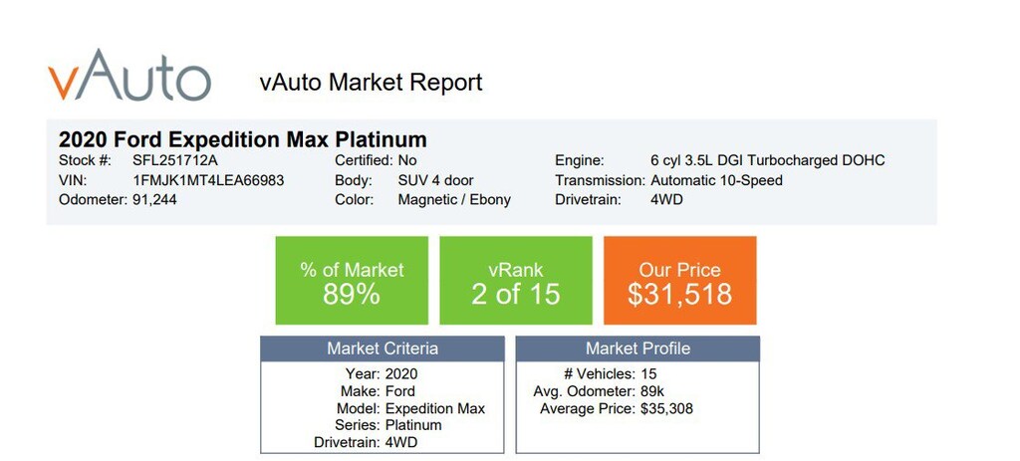Select the Automatic 10-Speed transmission value
Image resolution: width=1020 pixels, height=461 pixels.
point(716,180)
